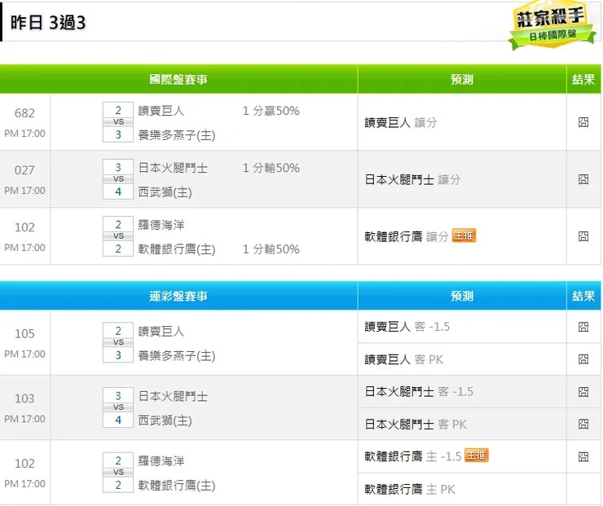
Task: Click 1 分輸50% handicap in game 027
Action: pyautogui.click(x=271, y=168)
